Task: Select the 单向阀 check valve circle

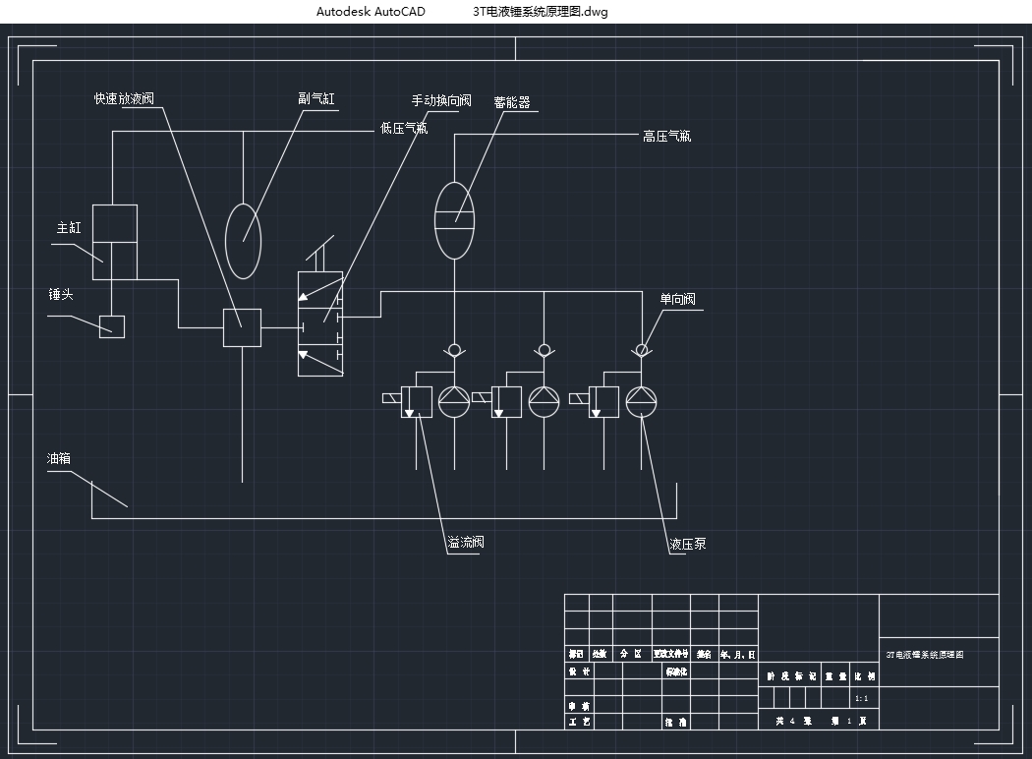Action: pos(642,350)
